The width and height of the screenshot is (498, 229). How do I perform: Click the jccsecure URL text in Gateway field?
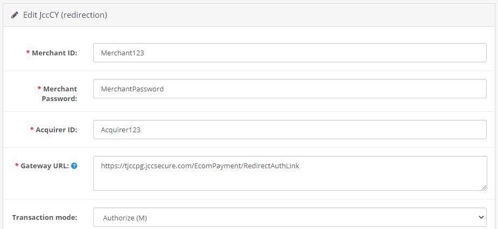(x=200, y=166)
